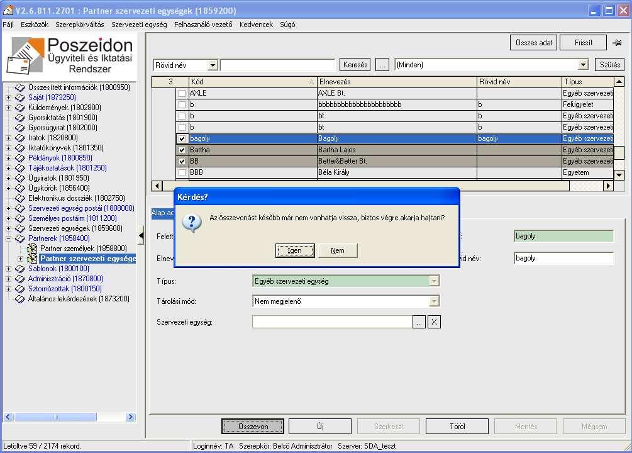Viewport: 632px width, 453px height.
Task: Open the (Minden) filter dropdown
Action: coord(583,65)
